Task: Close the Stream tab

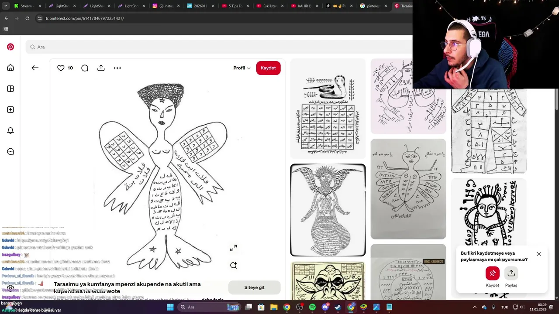Action: point(40,6)
